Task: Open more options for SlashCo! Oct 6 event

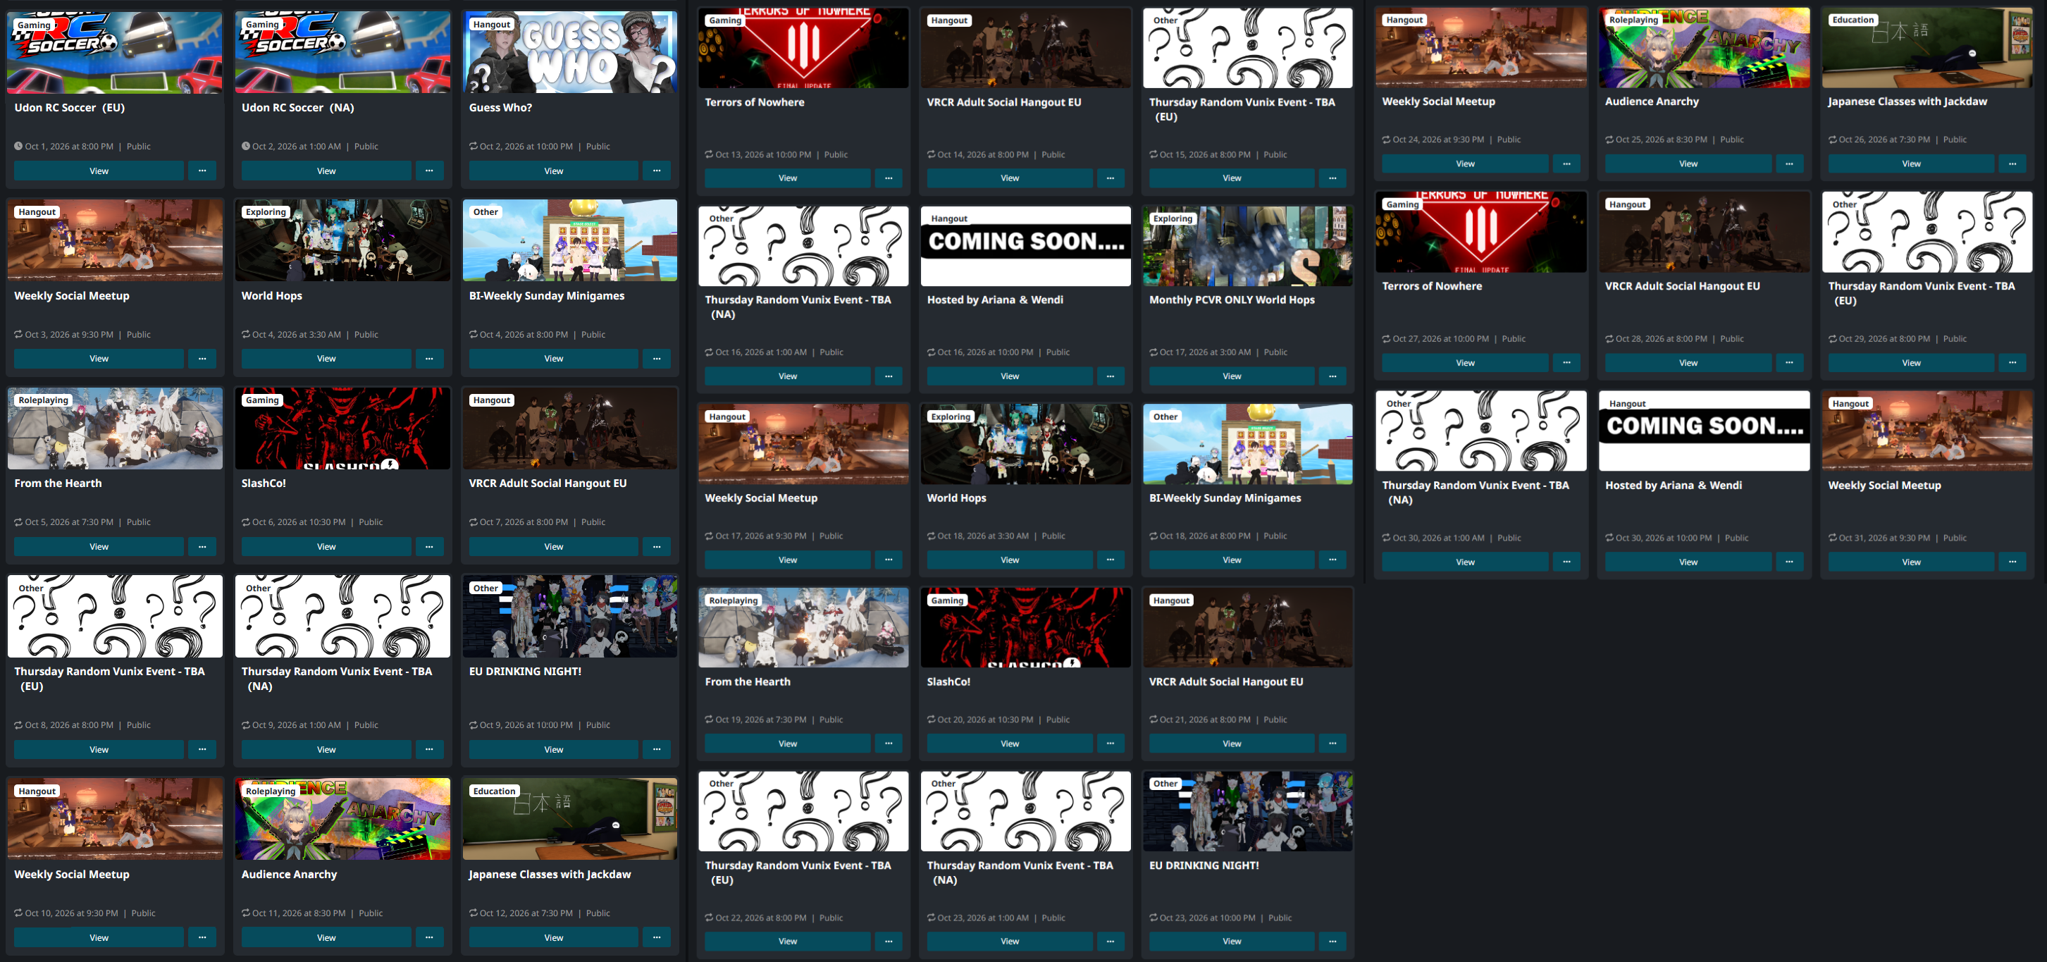Action: (x=429, y=547)
